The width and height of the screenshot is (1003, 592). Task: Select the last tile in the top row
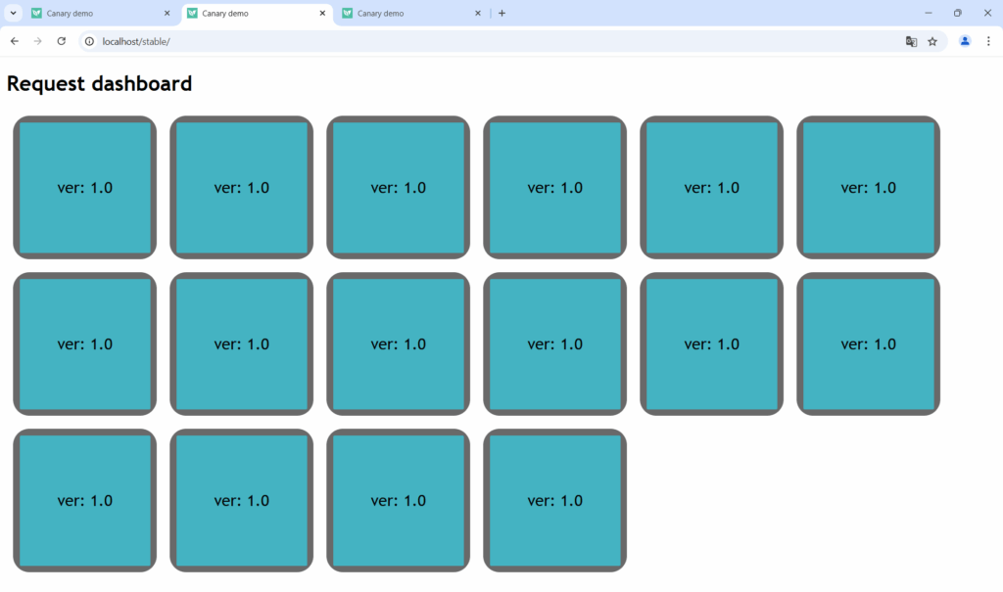pos(868,187)
